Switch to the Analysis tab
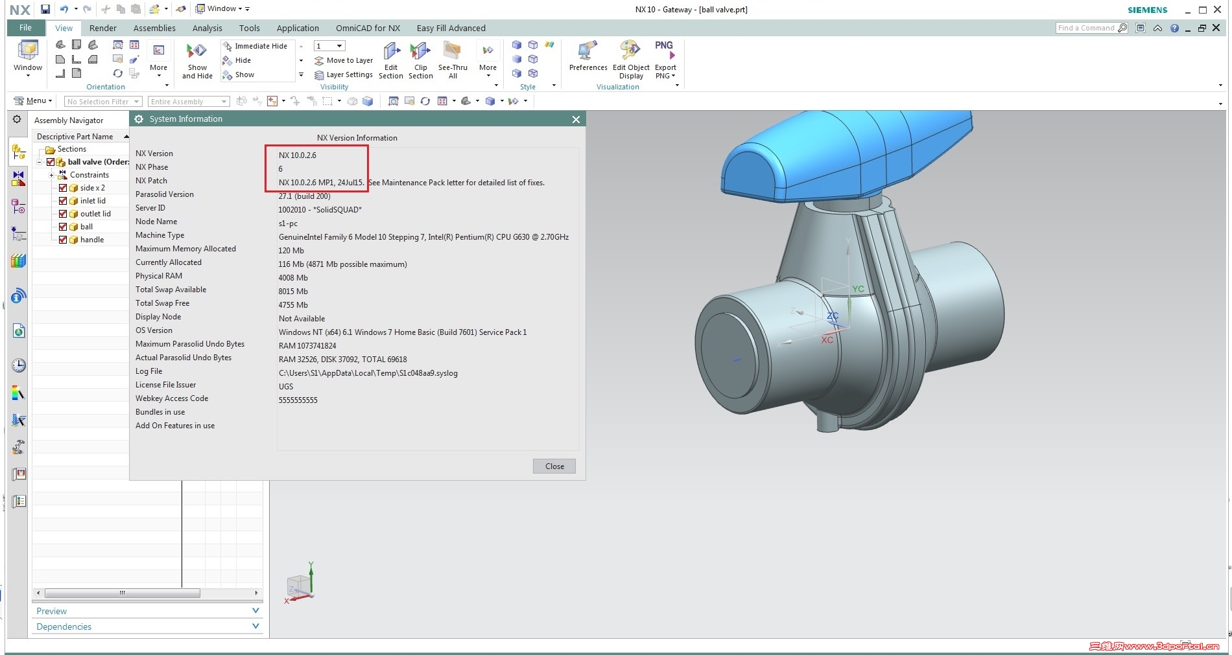This screenshot has height=655, width=1232. 207,28
